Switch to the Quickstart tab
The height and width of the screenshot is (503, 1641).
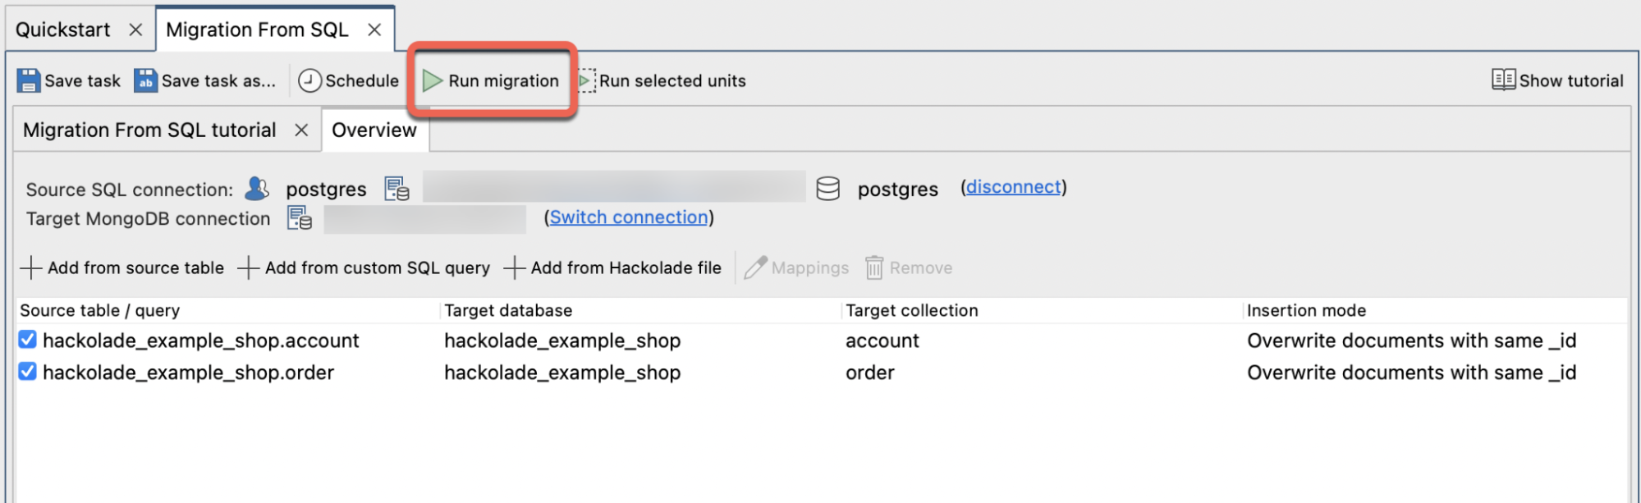[63, 29]
